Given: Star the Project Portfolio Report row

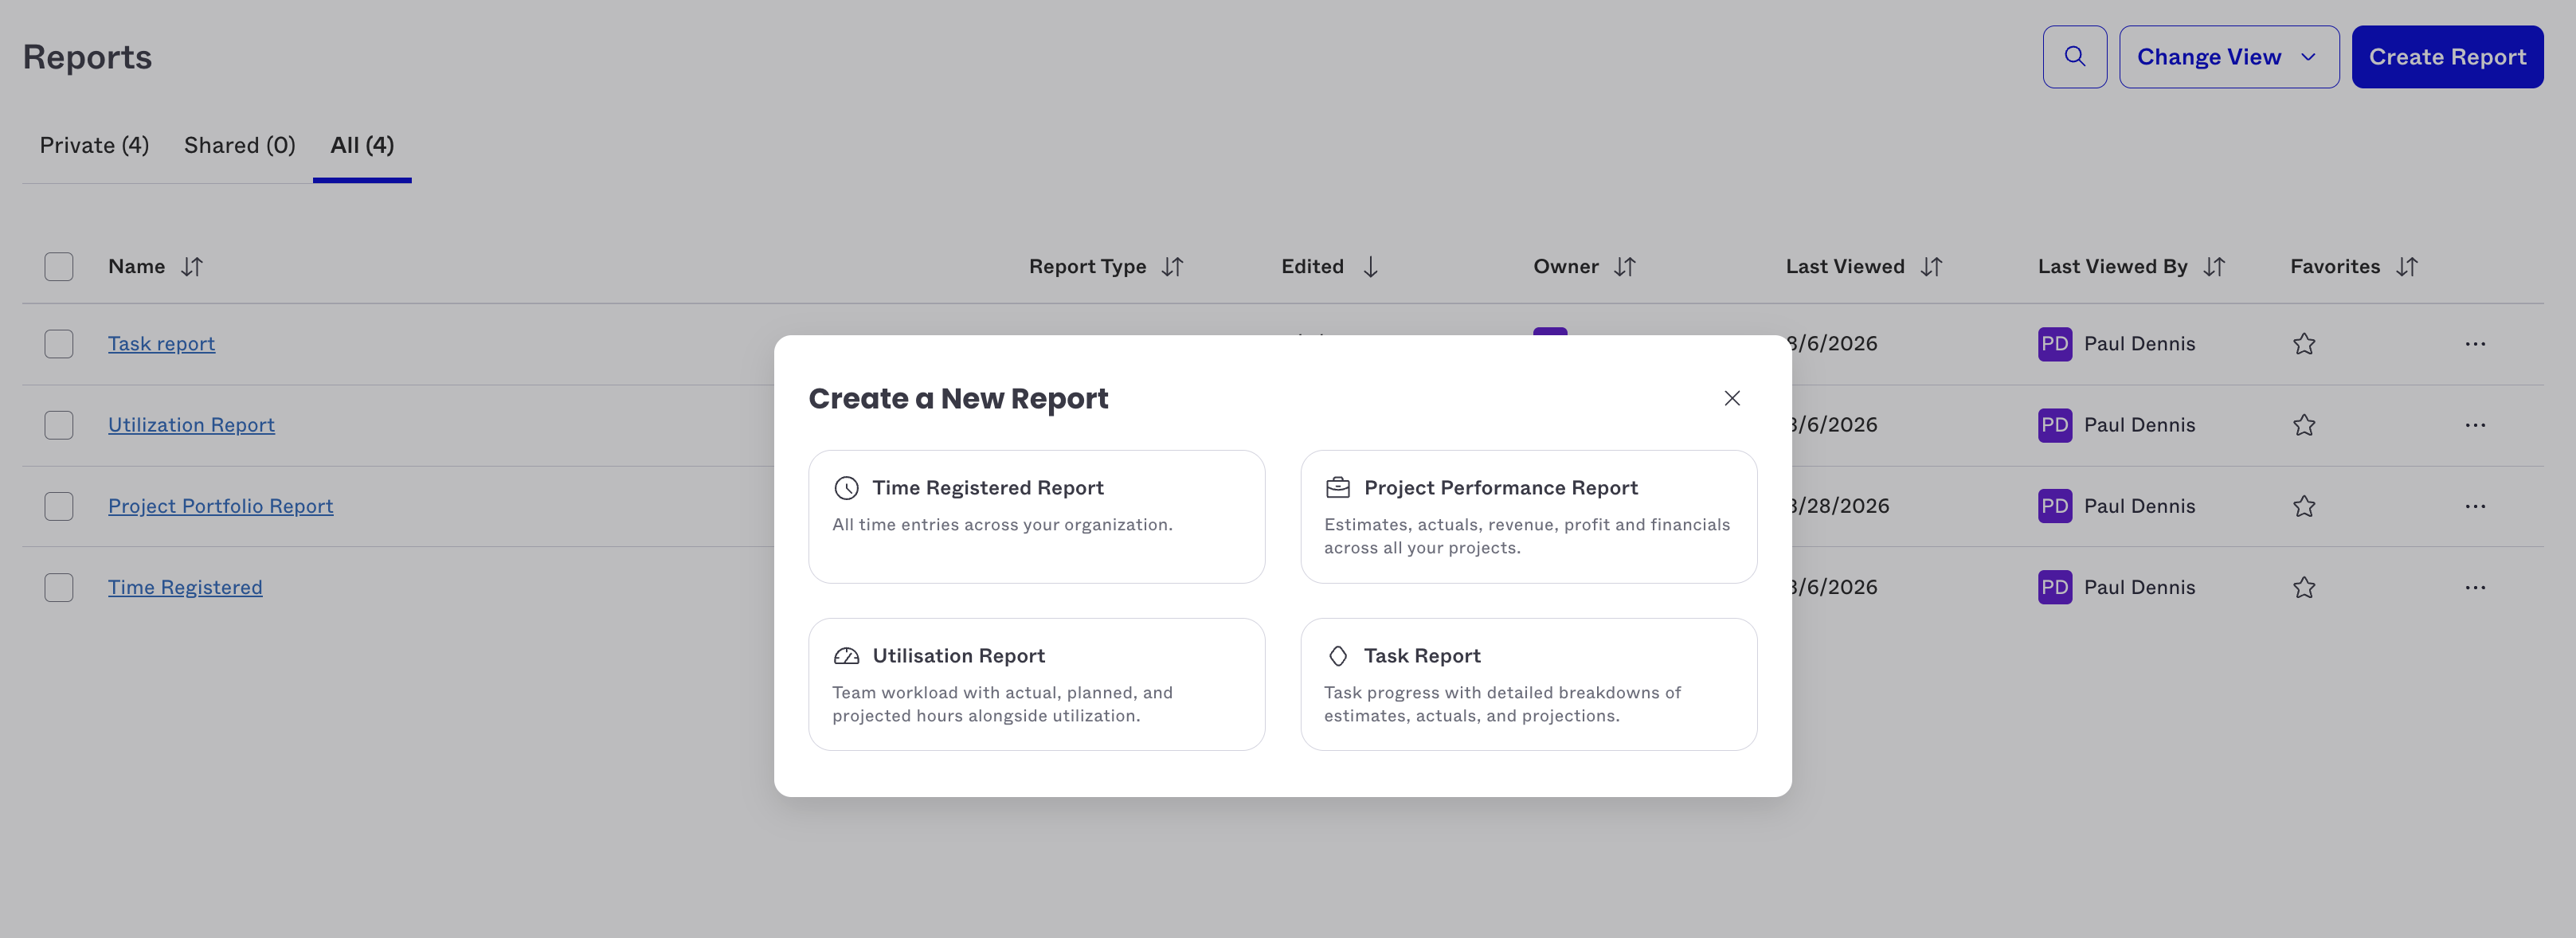Looking at the screenshot, I should pos(2304,506).
